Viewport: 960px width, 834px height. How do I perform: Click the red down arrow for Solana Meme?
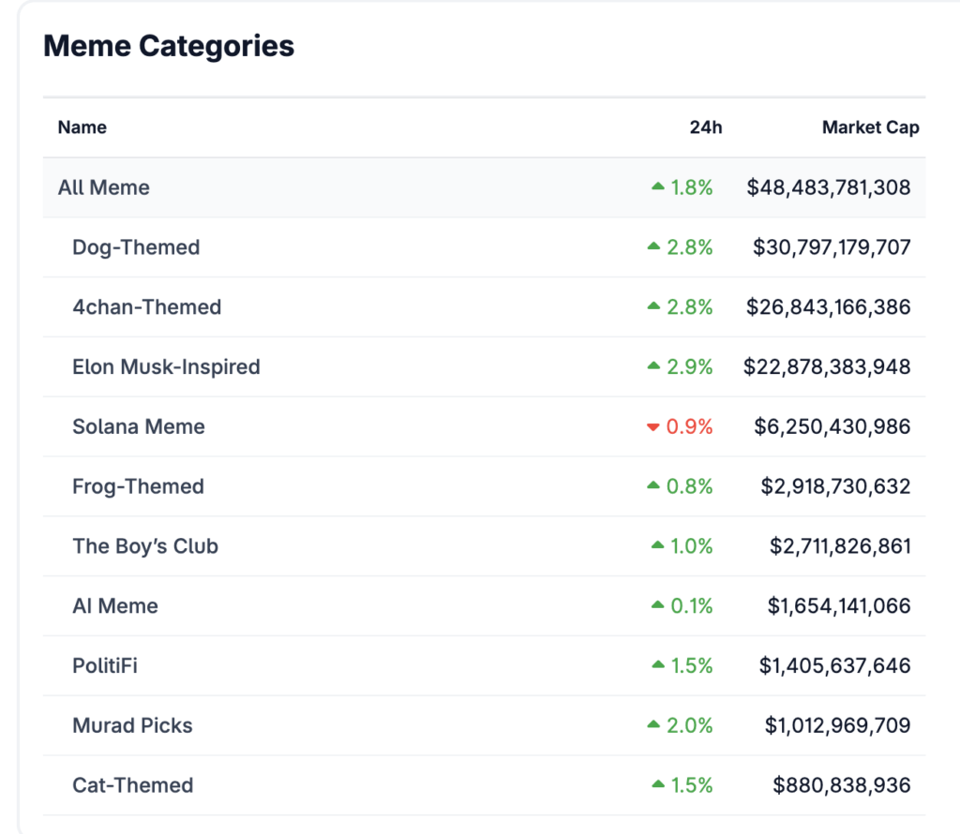tap(653, 427)
